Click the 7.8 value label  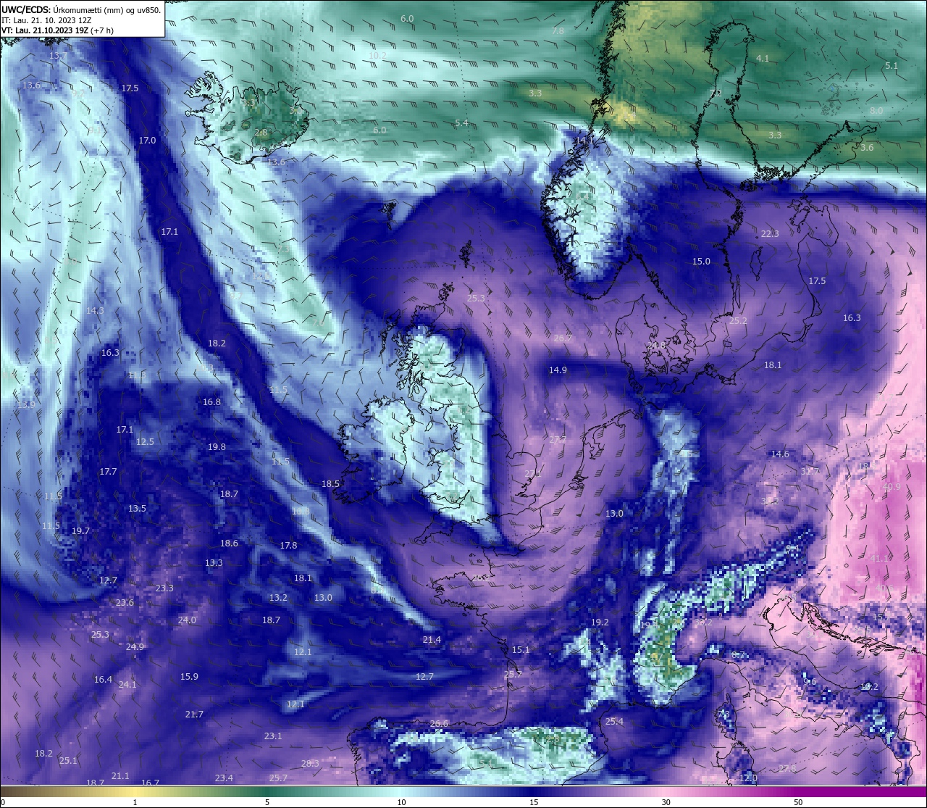[558, 32]
